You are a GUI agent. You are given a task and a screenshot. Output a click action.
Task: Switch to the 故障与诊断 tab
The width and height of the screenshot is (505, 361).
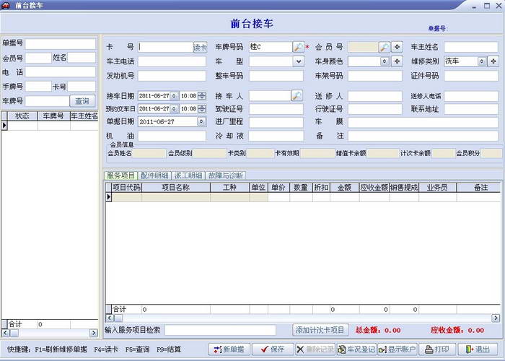coord(225,175)
